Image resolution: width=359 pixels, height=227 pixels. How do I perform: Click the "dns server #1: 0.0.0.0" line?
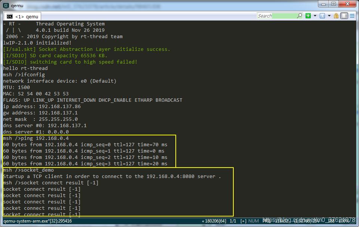tap(36, 132)
